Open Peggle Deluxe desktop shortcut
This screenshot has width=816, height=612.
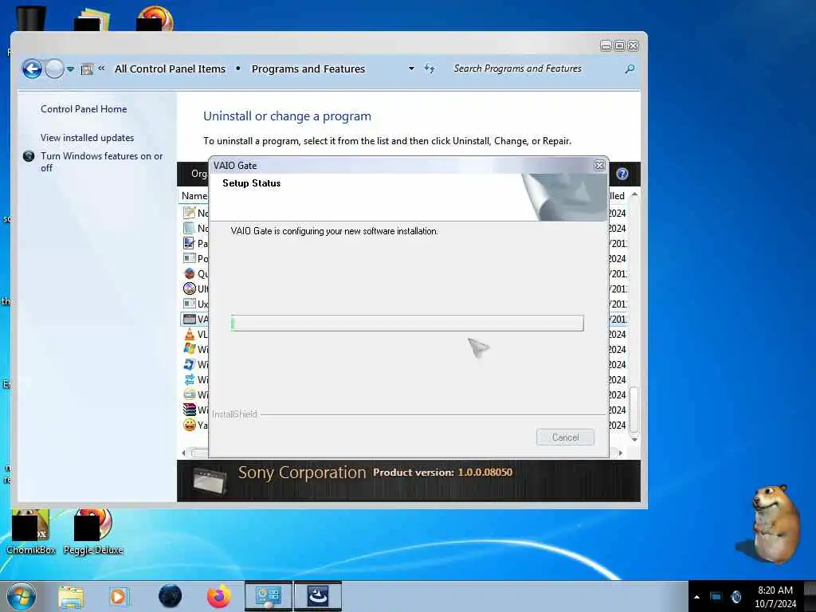(x=93, y=532)
